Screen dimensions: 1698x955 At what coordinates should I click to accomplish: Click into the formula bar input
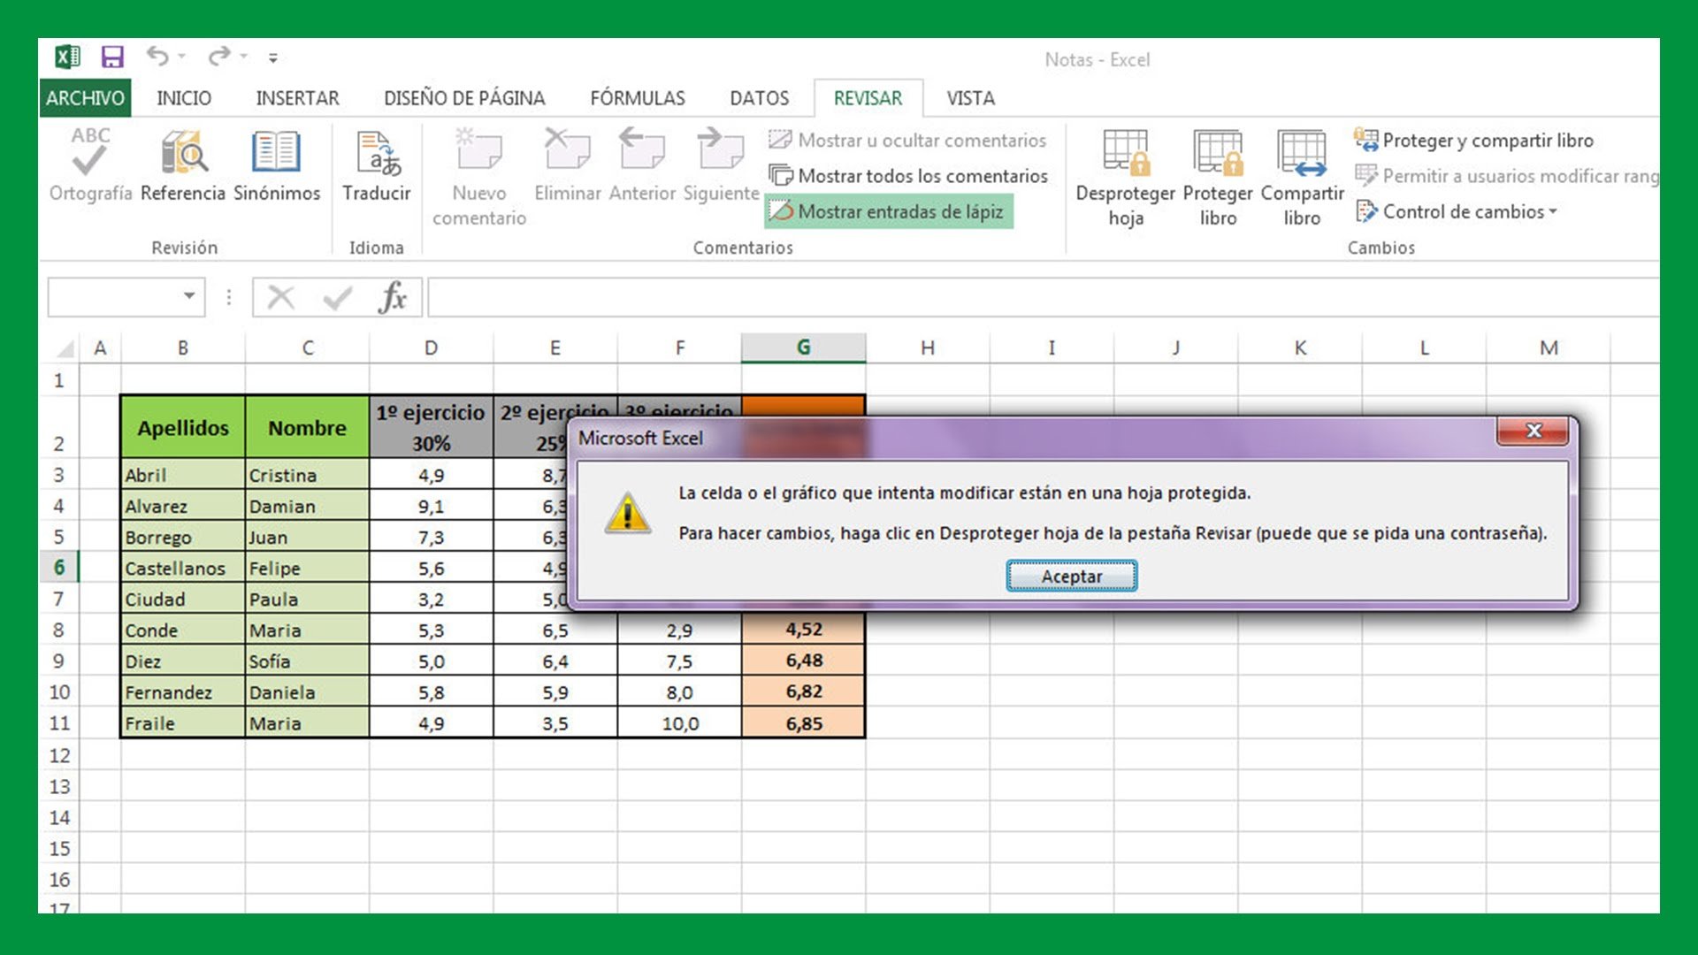point(1044,297)
